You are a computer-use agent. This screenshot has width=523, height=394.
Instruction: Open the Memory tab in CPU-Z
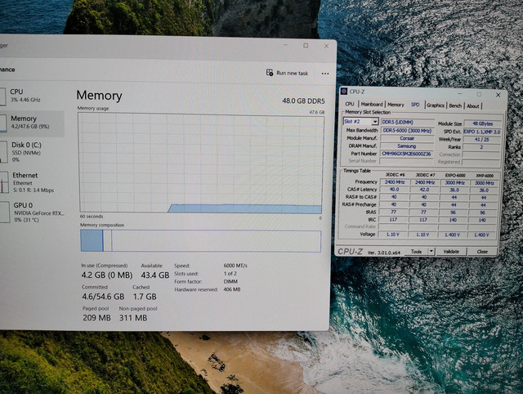tap(396, 105)
